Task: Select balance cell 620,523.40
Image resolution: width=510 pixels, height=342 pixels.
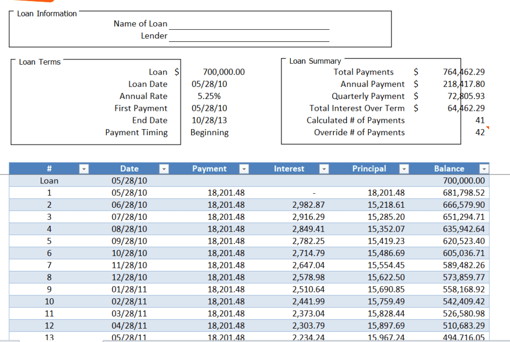Action: (464, 241)
